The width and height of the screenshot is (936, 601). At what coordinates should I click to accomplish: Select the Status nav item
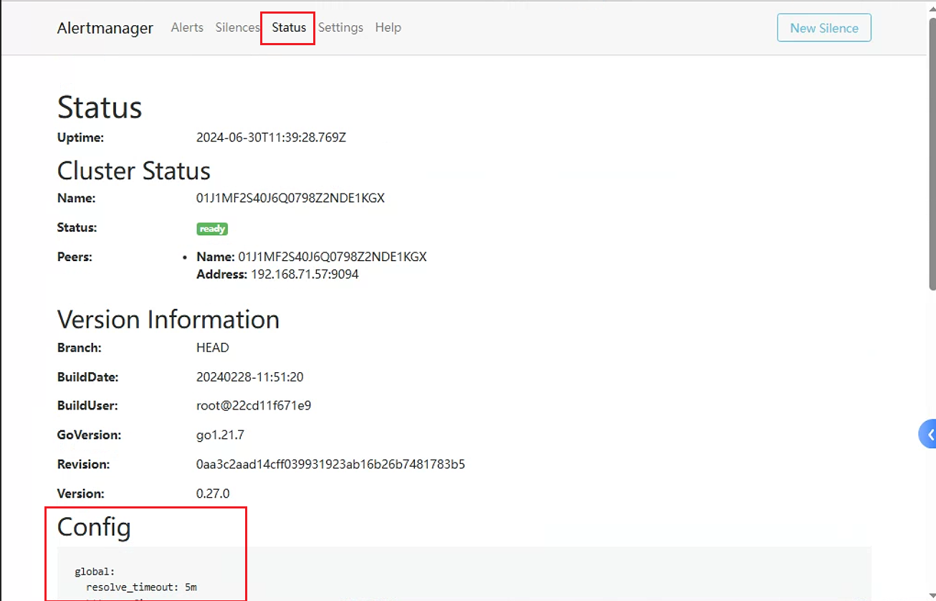coord(289,27)
